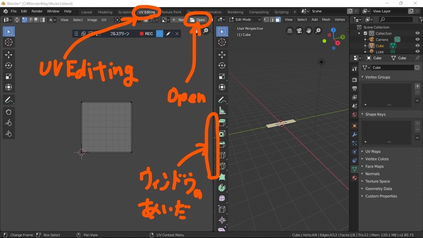Select the Bevel tool

click(222, 145)
